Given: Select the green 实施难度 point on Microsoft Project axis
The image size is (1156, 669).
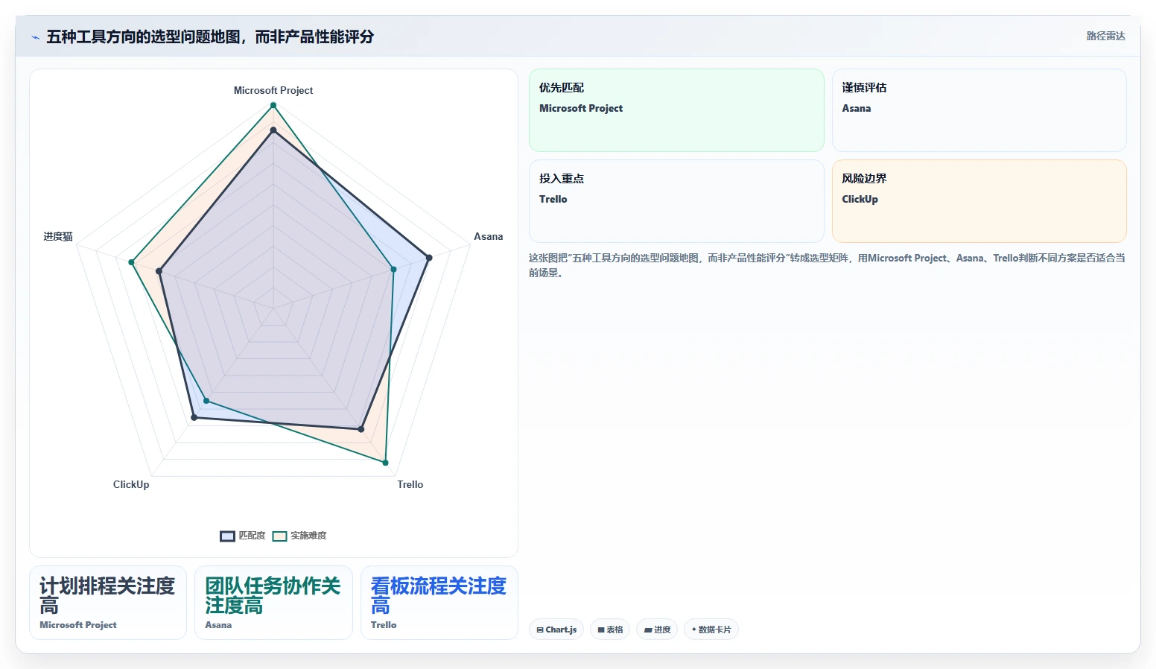Looking at the screenshot, I should tap(273, 105).
